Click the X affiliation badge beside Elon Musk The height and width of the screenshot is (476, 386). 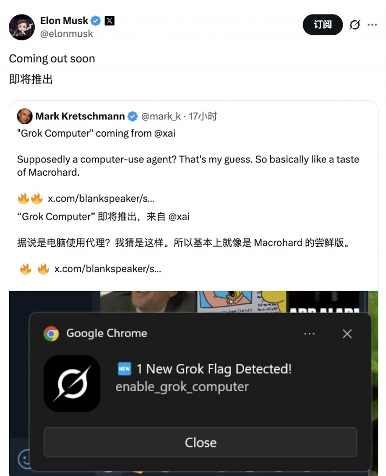point(110,21)
